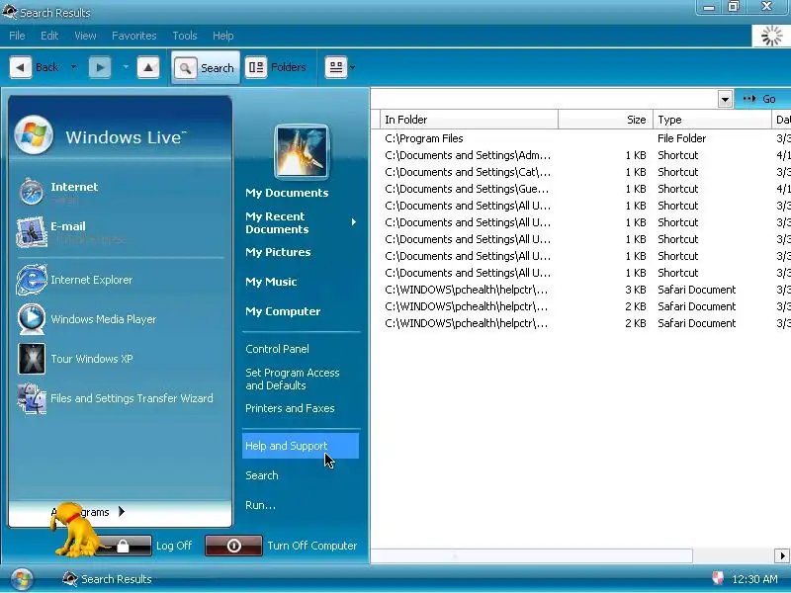Open the View menu
791x593 pixels.
click(x=85, y=36)
